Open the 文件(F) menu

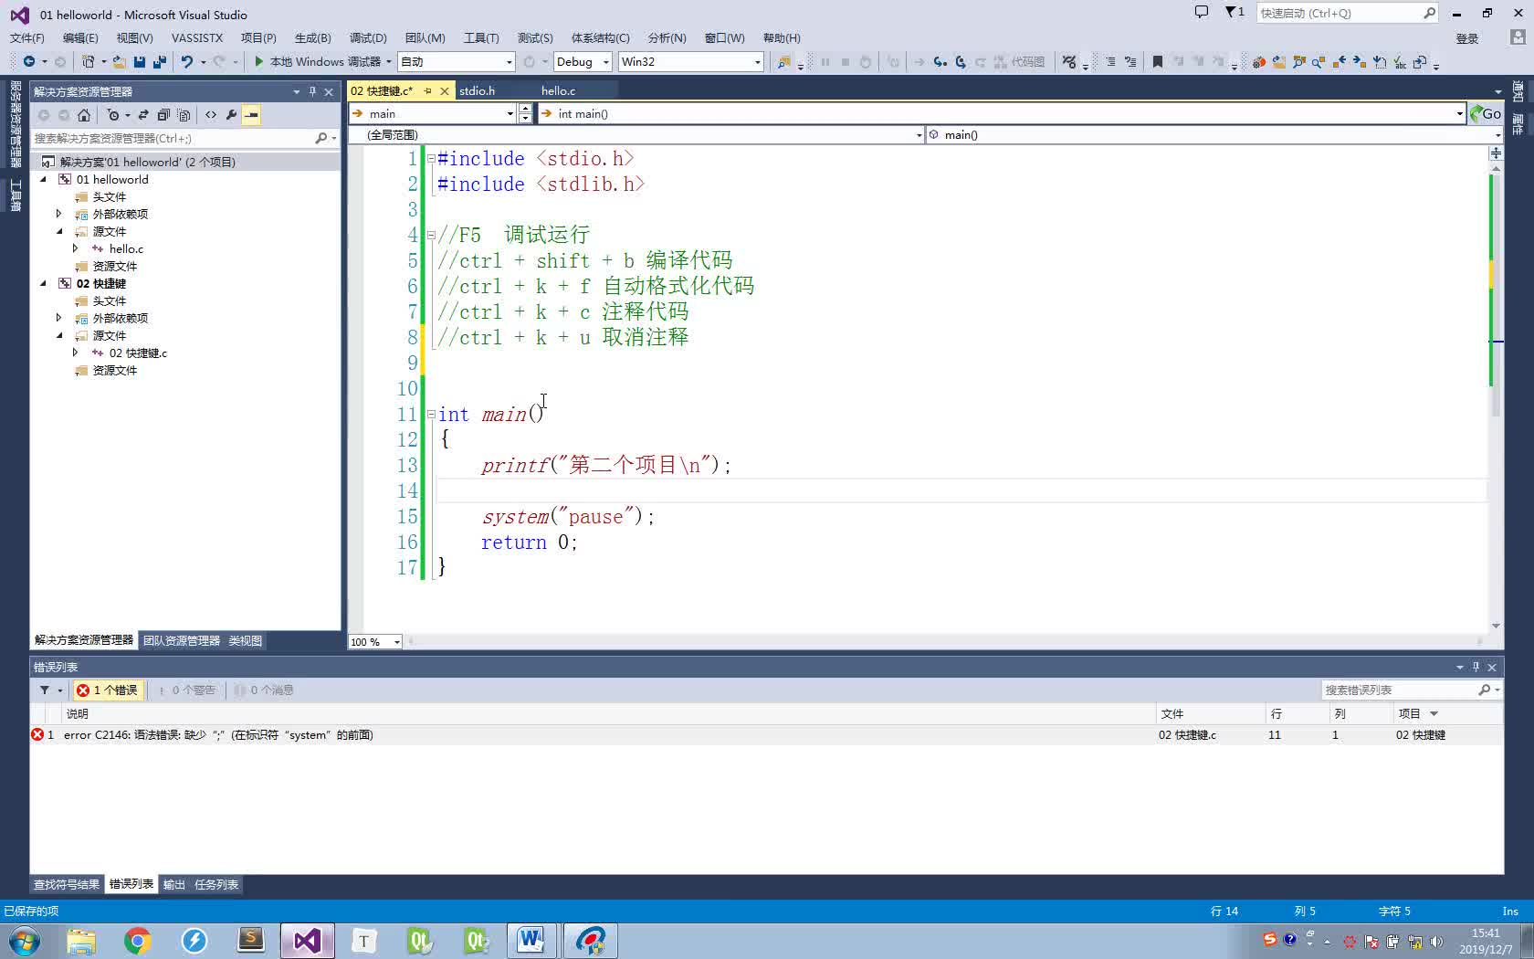click(x=27, y=37)
